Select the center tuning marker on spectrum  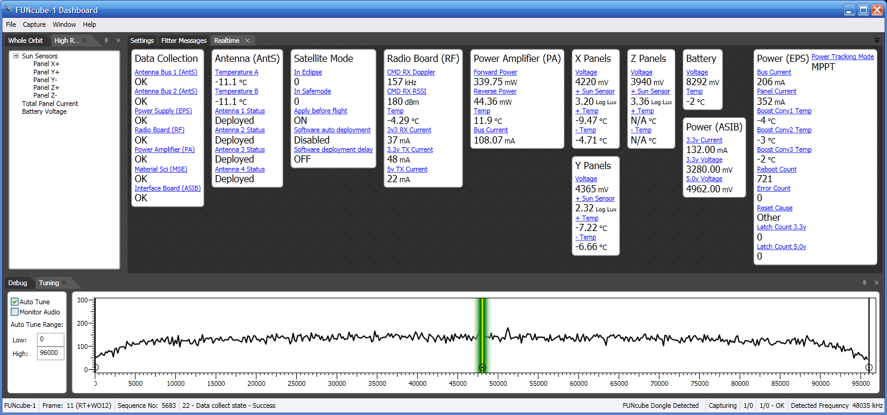[482, 367]
